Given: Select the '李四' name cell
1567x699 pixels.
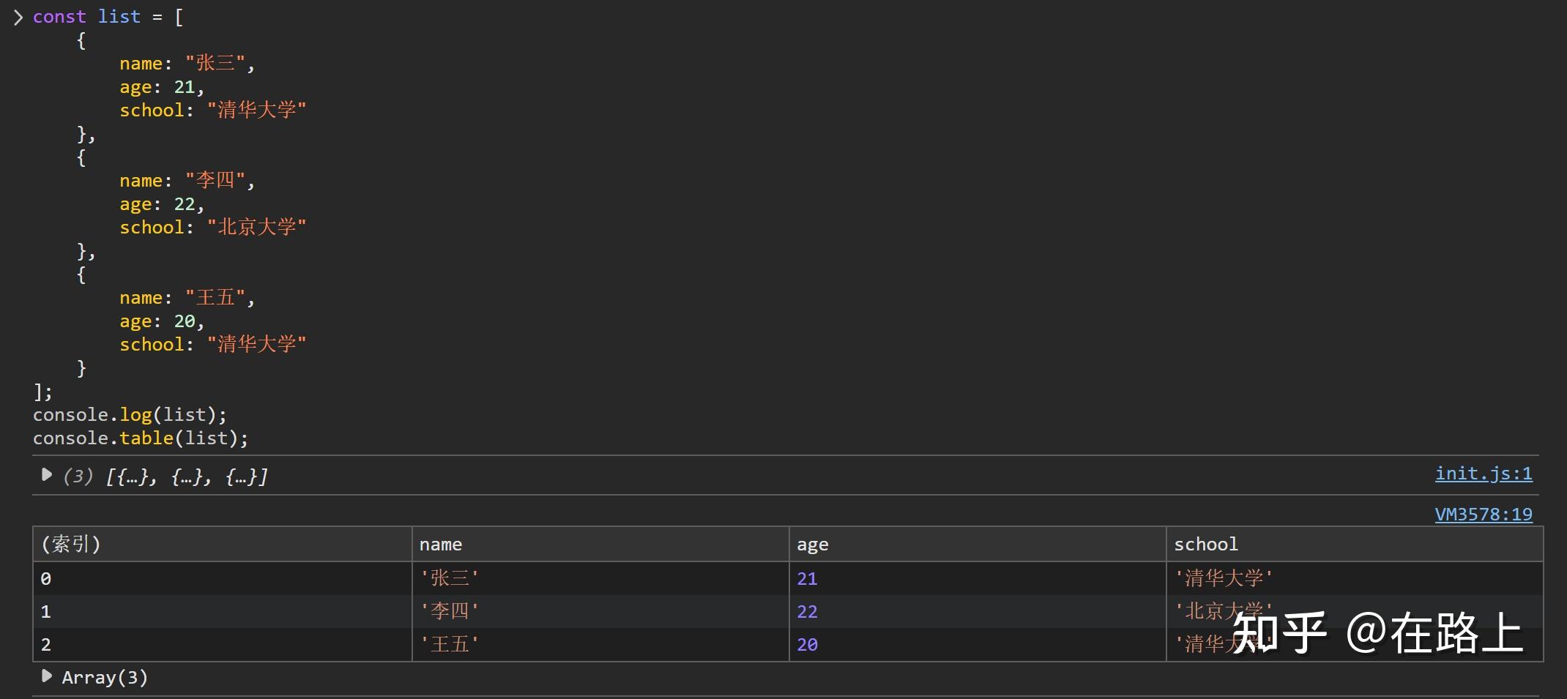Looking at the screenshot, I should (600, 611).
